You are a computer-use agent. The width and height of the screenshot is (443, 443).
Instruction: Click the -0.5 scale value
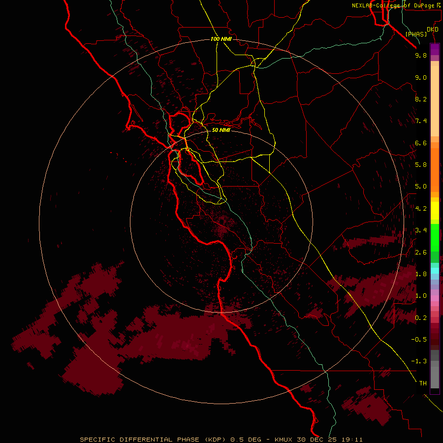click(419, 340)
